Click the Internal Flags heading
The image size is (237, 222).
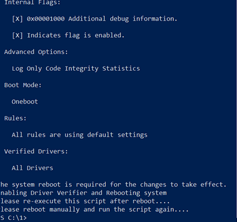[x=32, y=2]
